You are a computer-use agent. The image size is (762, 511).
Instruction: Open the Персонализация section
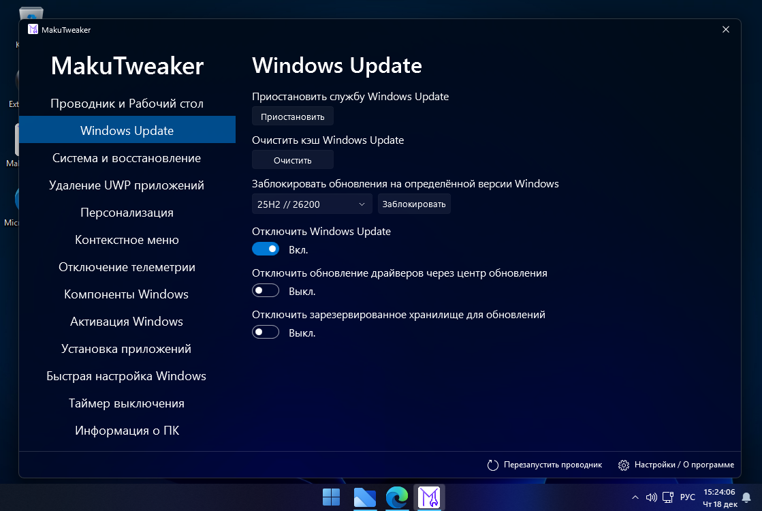click(127, 213)
